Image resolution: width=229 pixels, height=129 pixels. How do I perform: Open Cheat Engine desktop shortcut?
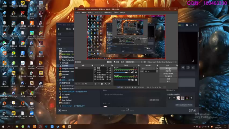pyautogui.click(x=31, y=15)
